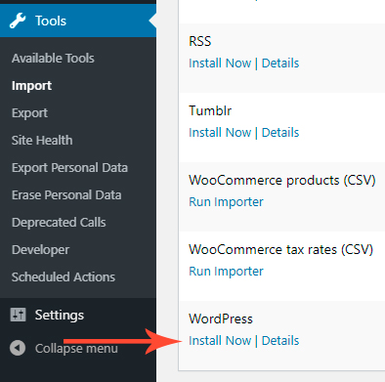Install the WordPress importer now
Image resolution: width=385 pixels, height=382 pixels.
point(220,341)
